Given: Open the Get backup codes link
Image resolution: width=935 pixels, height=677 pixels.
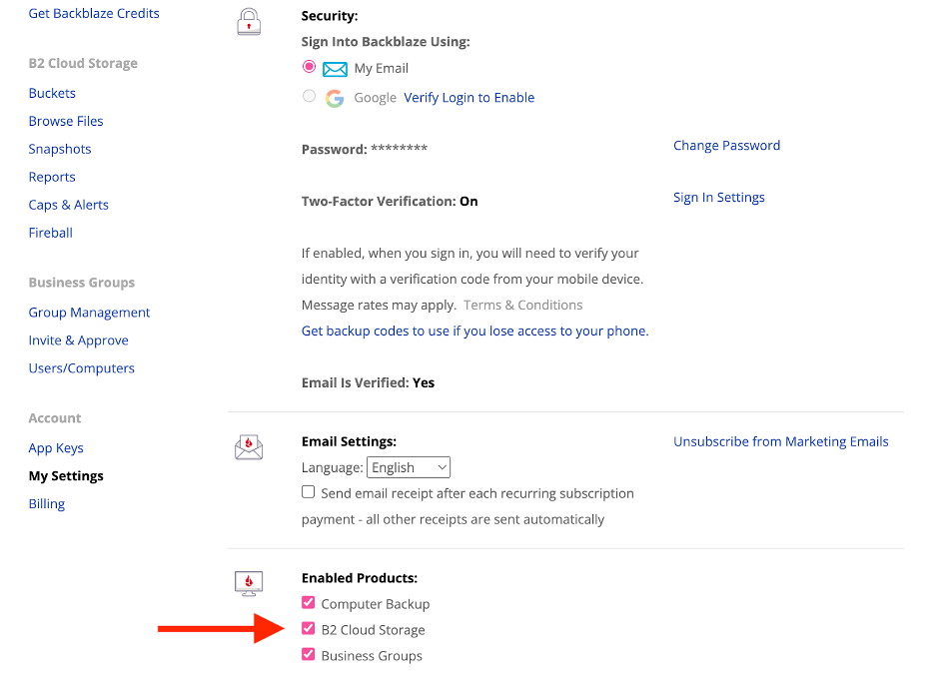Looking at the screenshot, I should 475,332.
